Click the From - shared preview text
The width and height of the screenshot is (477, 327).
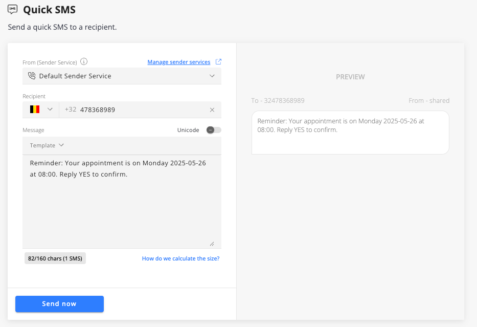(429, 101)
